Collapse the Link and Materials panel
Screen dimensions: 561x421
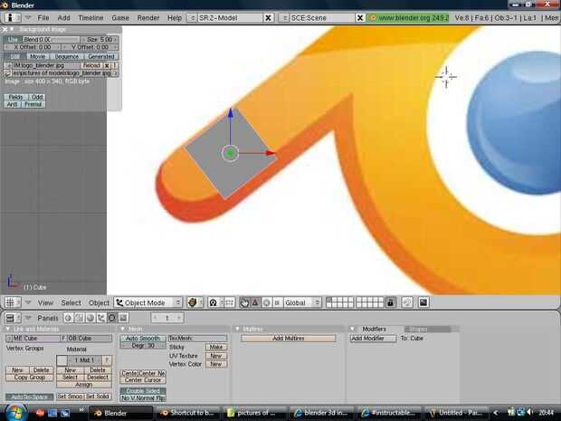[7, 329]
